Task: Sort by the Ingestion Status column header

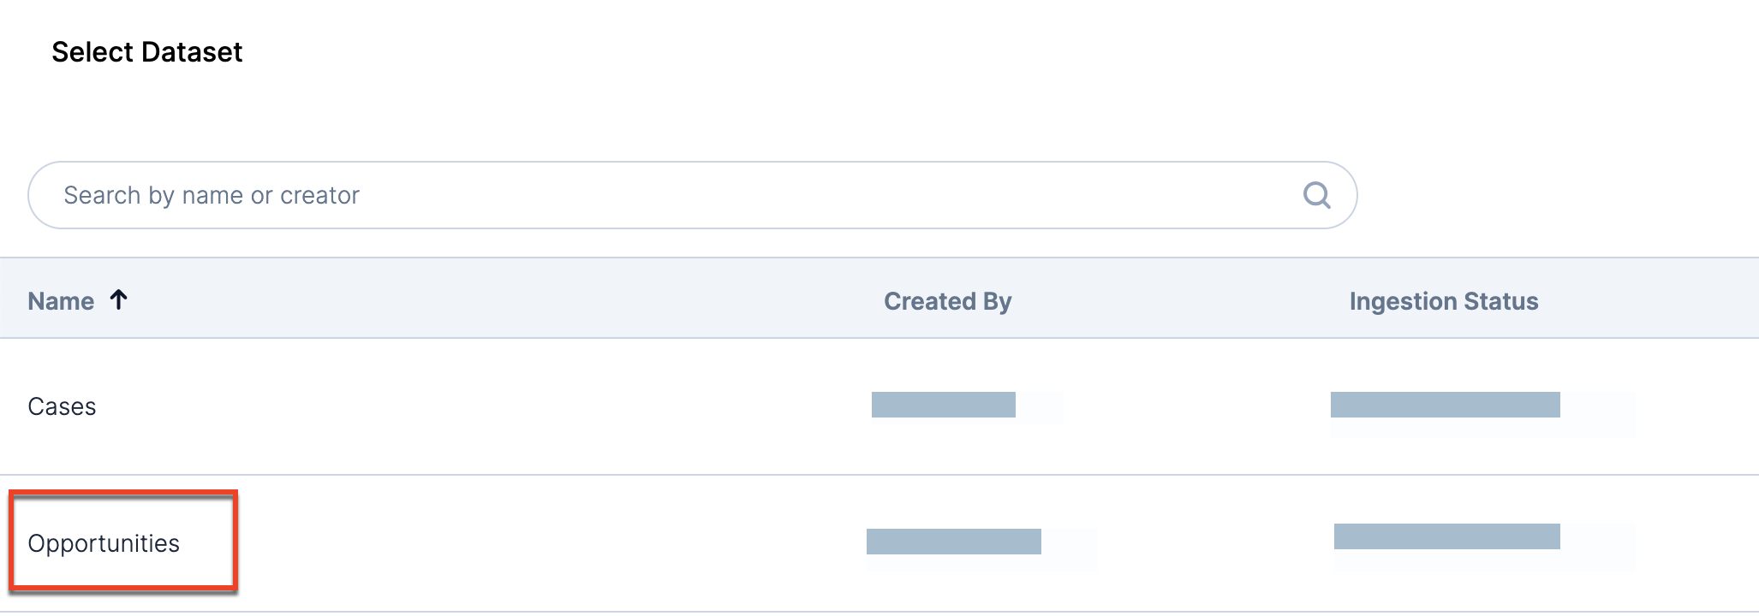Action: tap(1443, 301)
